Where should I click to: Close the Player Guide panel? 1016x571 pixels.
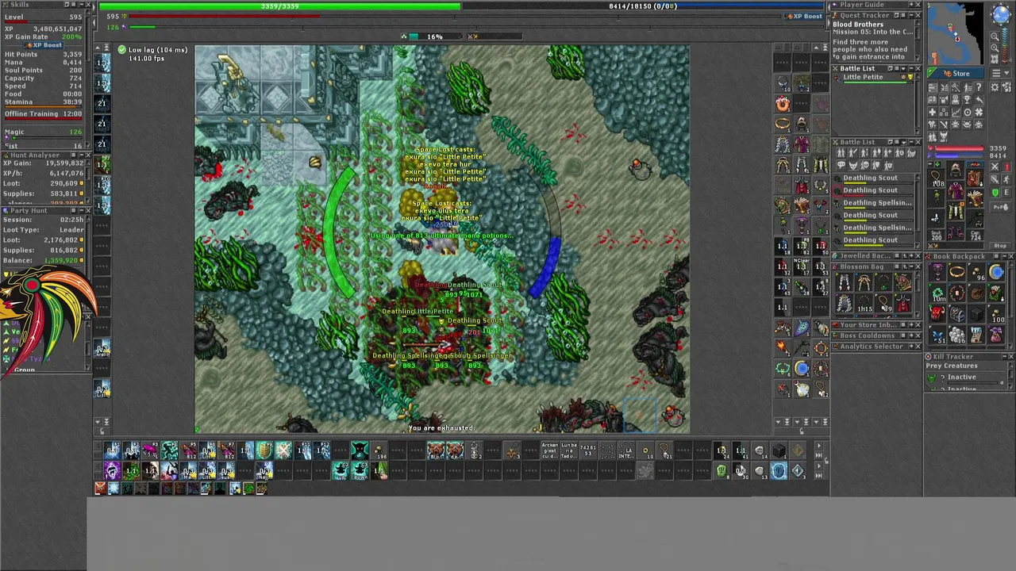[918, 5]
